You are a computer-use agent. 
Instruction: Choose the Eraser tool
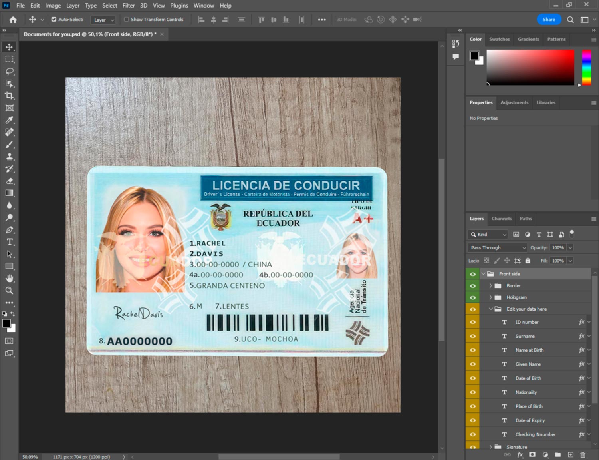tap(9, 181)
